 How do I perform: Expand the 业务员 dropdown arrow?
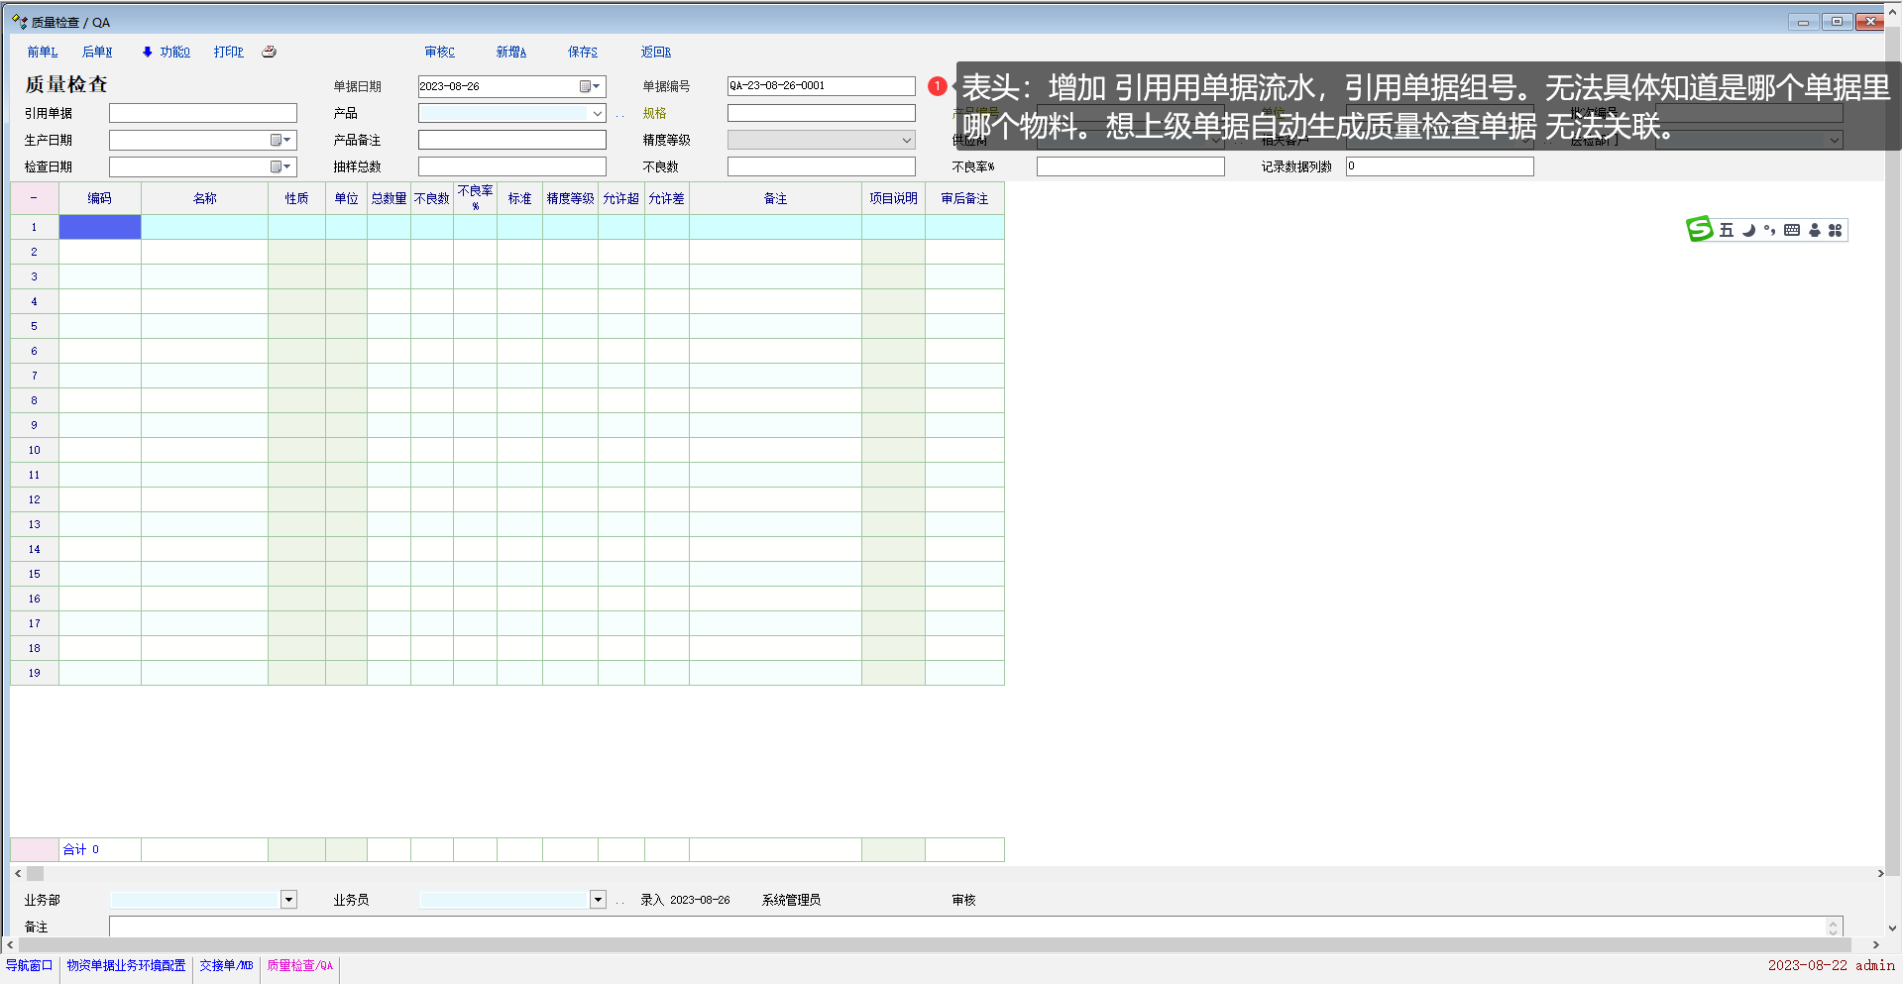pos(598,900)
